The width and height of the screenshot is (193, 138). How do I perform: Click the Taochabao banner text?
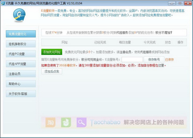click(x=105, y=122)
